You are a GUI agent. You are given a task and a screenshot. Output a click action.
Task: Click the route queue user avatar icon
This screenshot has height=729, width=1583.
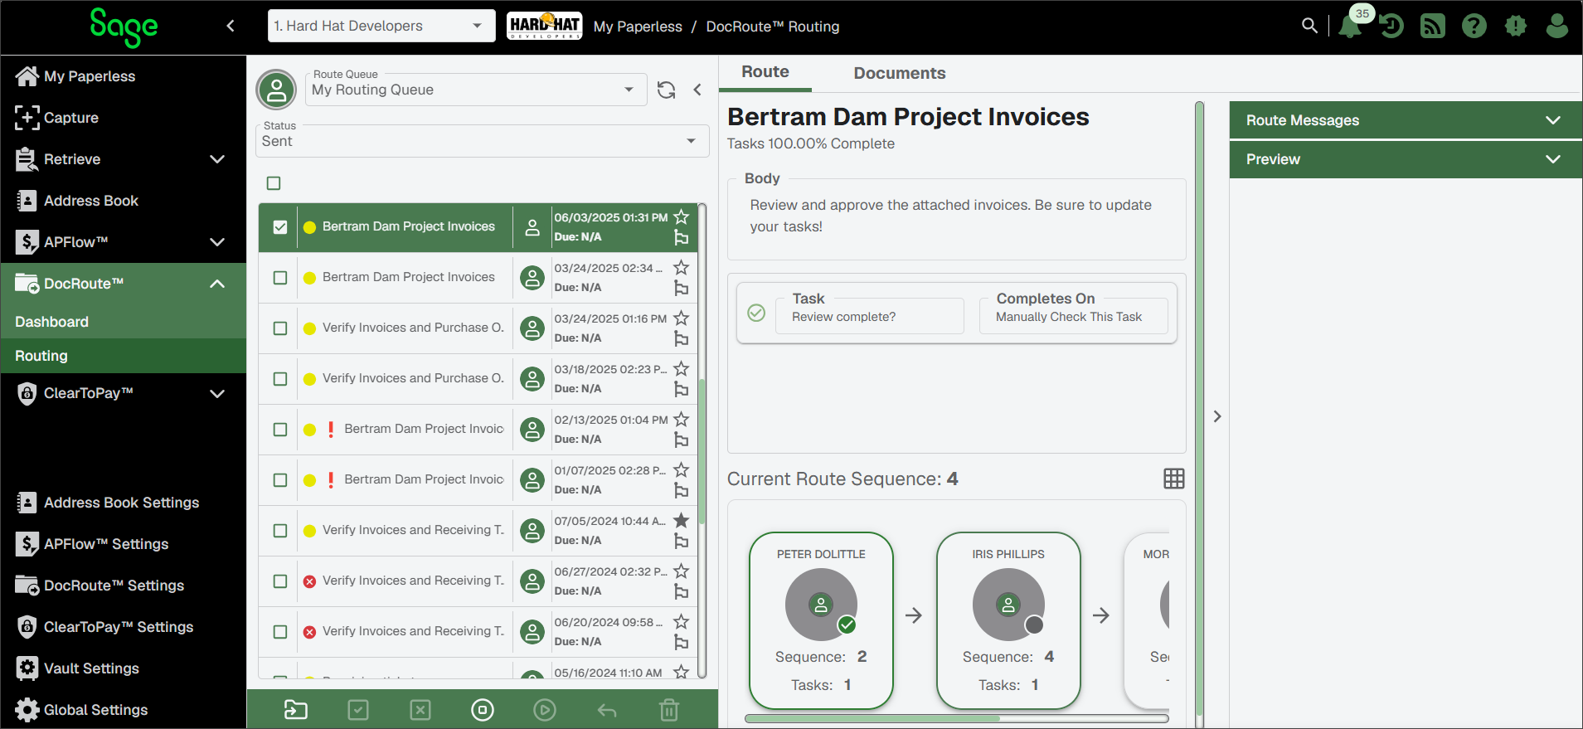276,90
